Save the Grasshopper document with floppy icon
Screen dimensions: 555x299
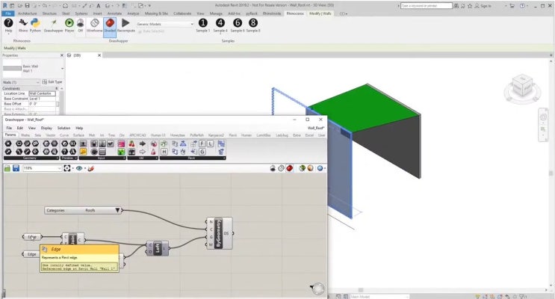(16, 168)
